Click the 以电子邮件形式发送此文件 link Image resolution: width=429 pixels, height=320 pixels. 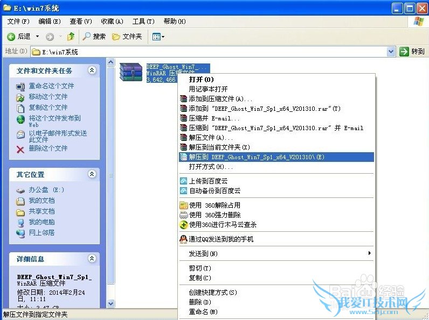click(58, 136)
